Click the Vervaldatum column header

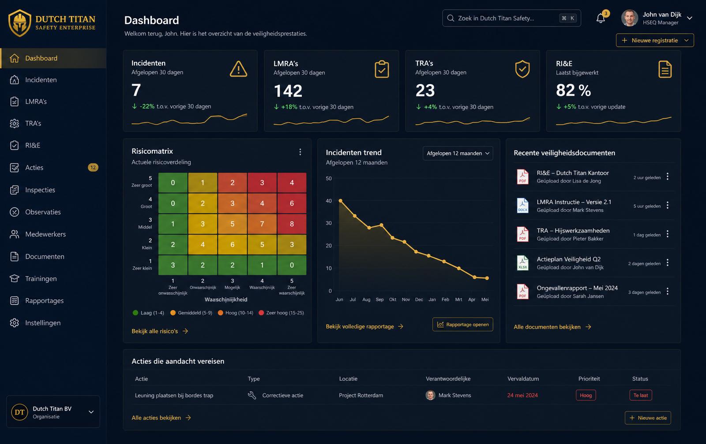(523, 379)
